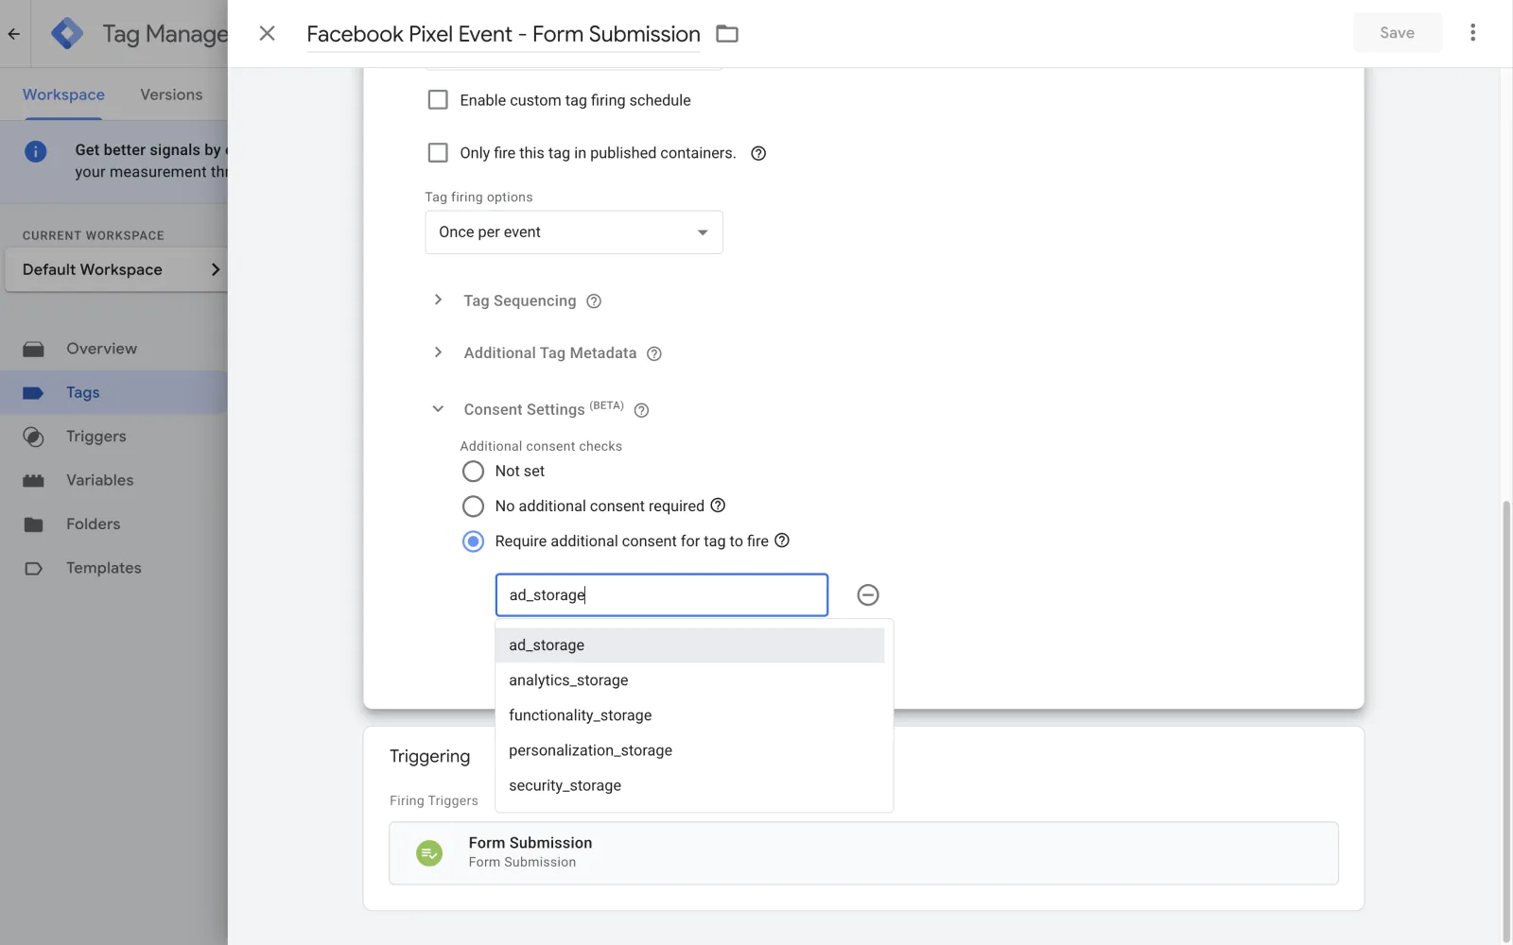Click help icon beside Consent Settings
The height and width of the screenshot is (945, 1513).
[x=641, y=410]
